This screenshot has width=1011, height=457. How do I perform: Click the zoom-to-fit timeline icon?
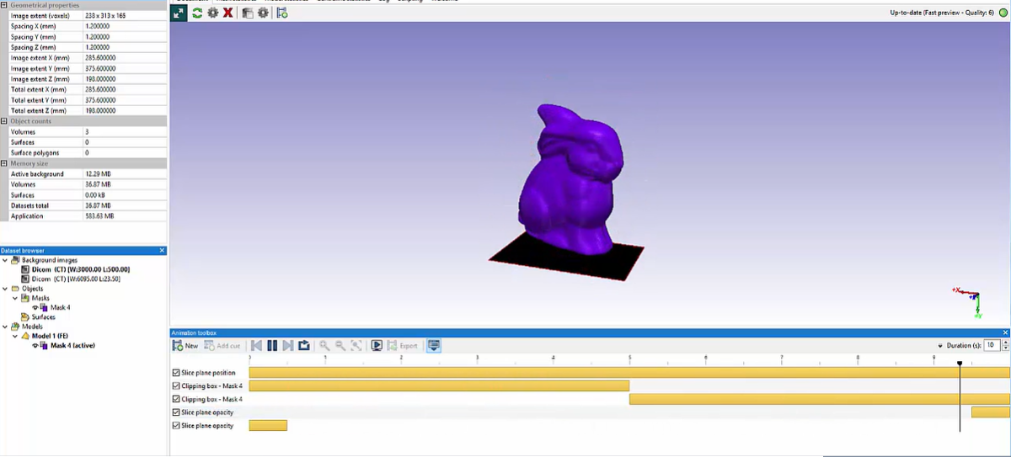[x=356, y=346]
